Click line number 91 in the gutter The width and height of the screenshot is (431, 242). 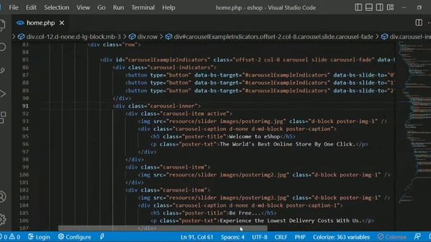26,106
